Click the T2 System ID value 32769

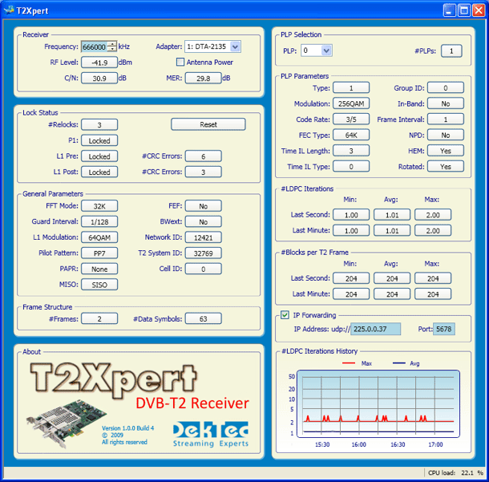click(204, 253)
